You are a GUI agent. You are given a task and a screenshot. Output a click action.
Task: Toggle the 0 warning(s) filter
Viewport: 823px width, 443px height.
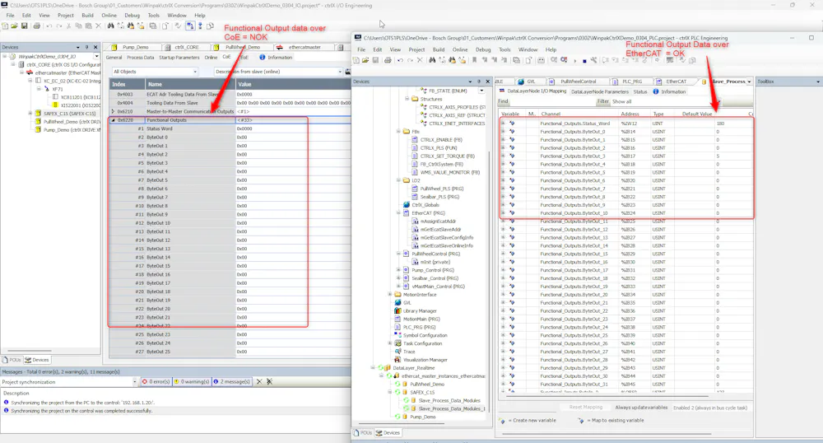pyautogui.click(x=192, y=381)
